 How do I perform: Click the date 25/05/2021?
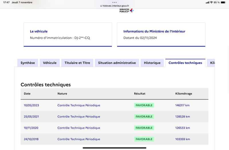pyautogui.click(x=31, y=117)
